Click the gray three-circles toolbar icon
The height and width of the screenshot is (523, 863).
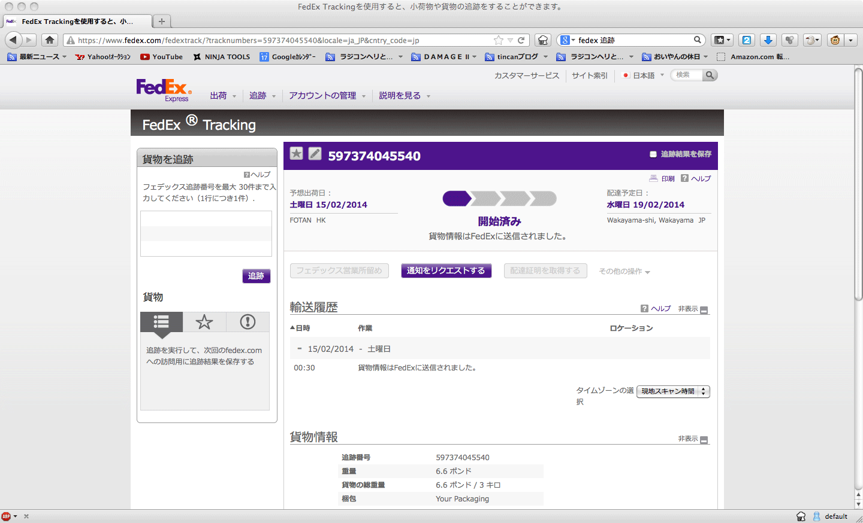coord(790,40)
